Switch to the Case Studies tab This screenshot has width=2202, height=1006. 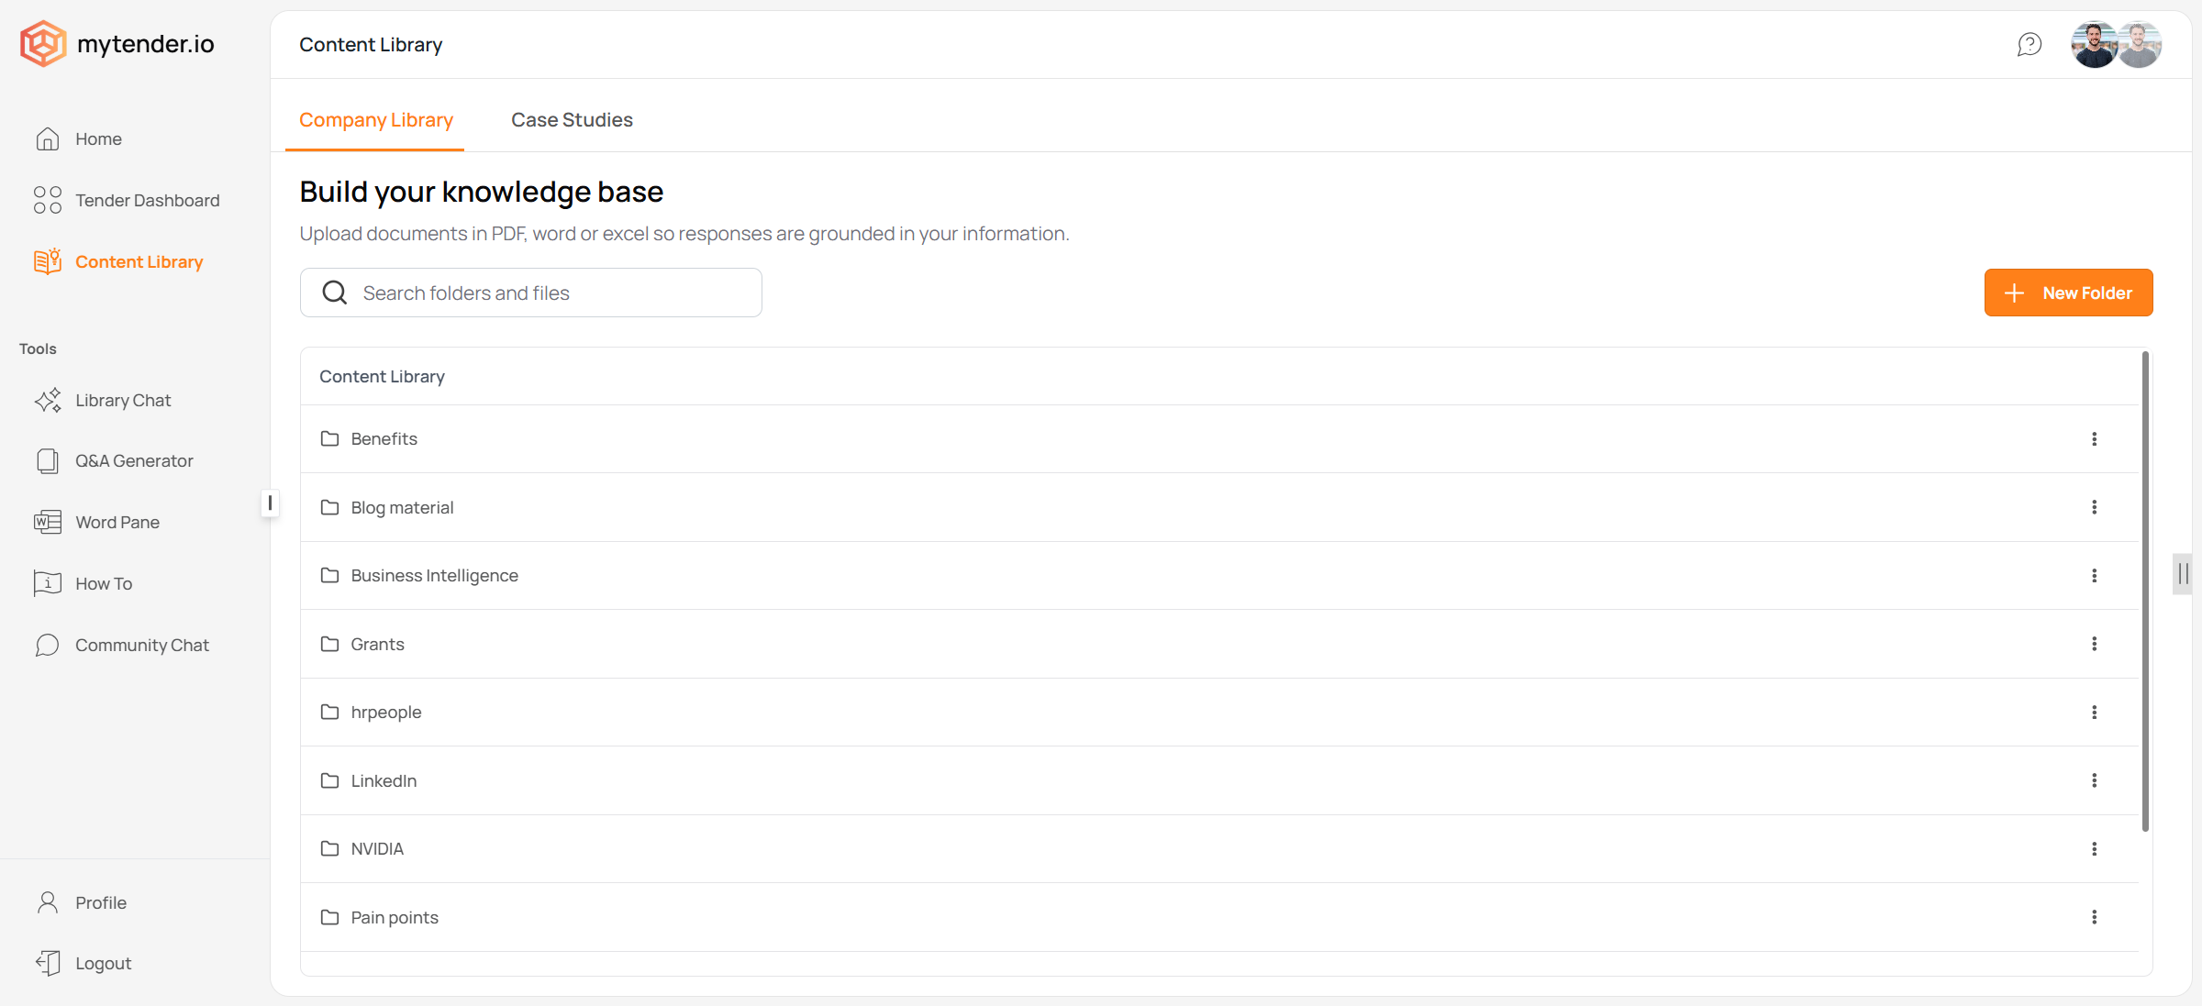point(572,120)
